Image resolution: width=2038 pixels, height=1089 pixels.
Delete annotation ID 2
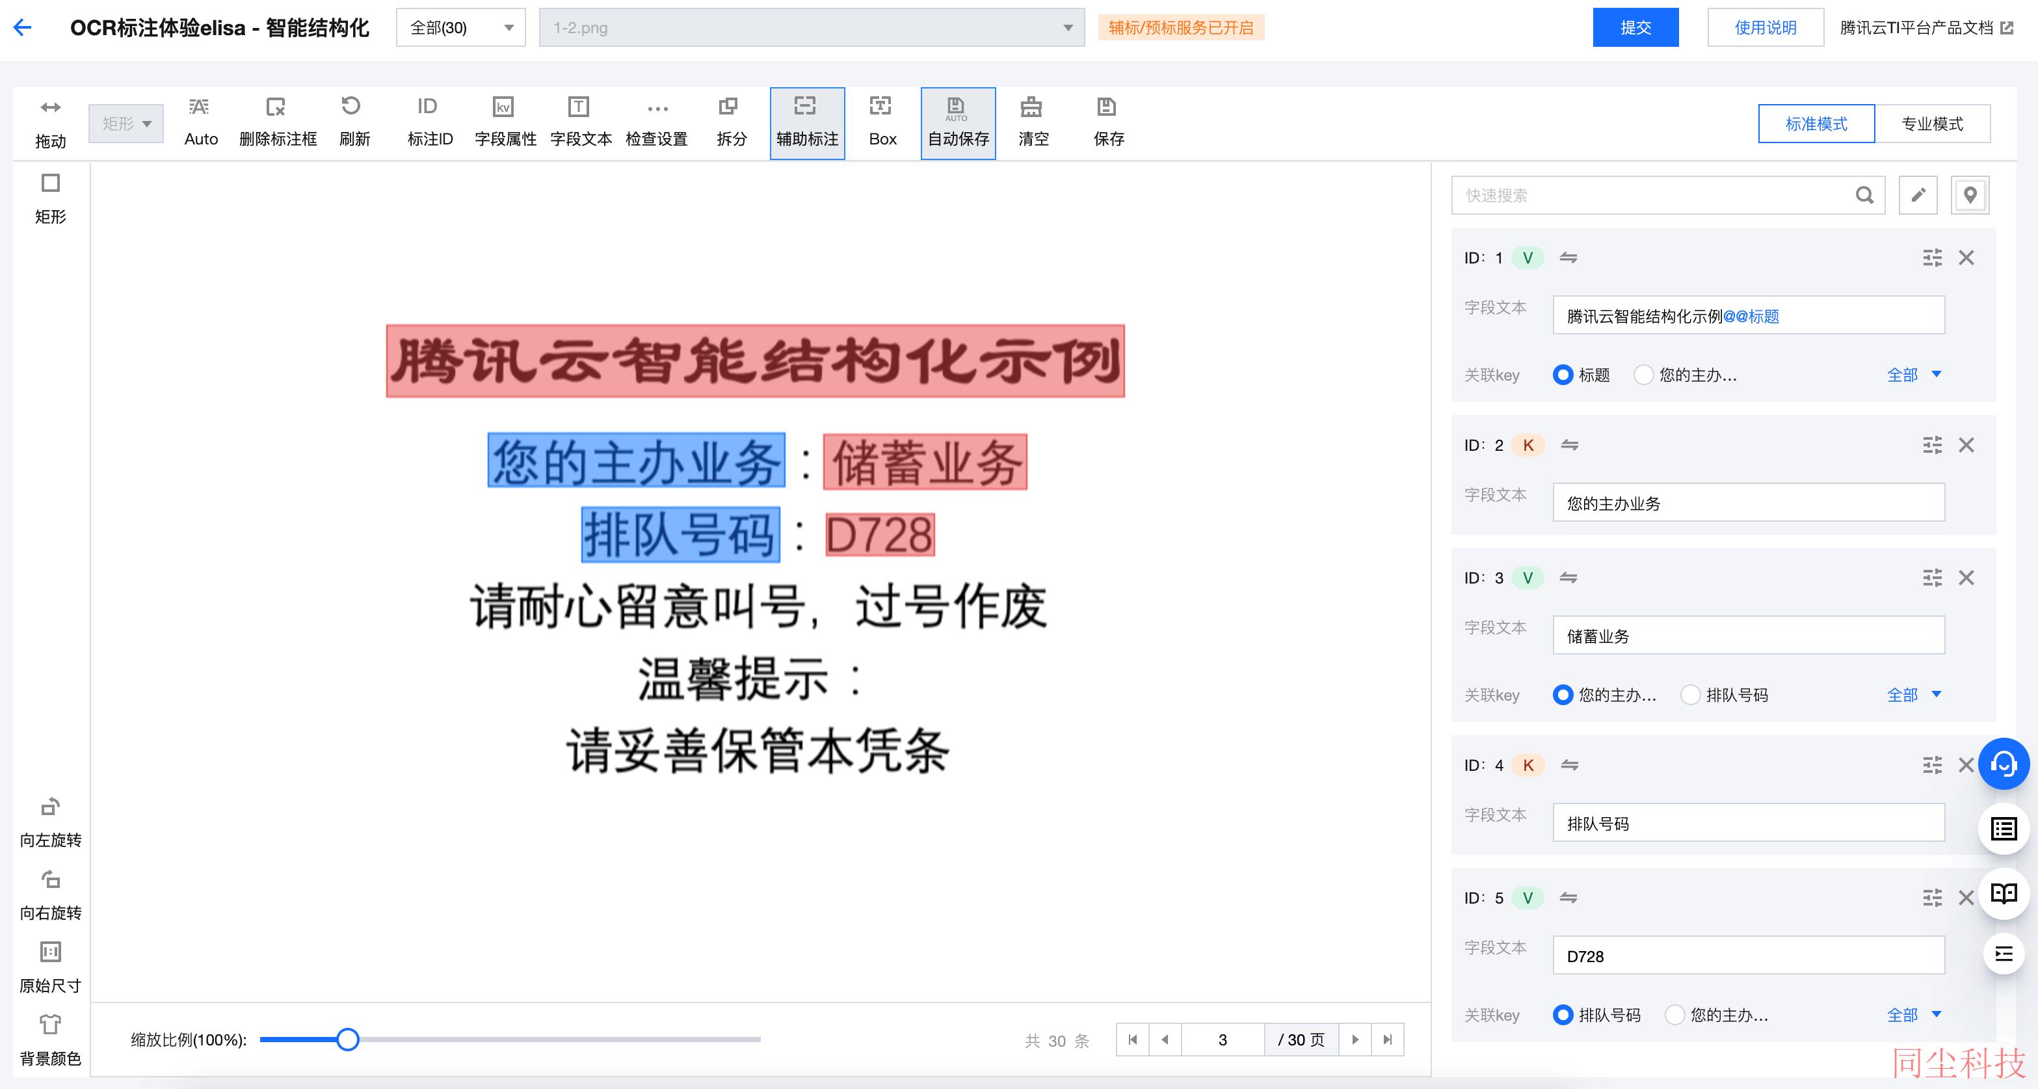tap(1966, 445)
